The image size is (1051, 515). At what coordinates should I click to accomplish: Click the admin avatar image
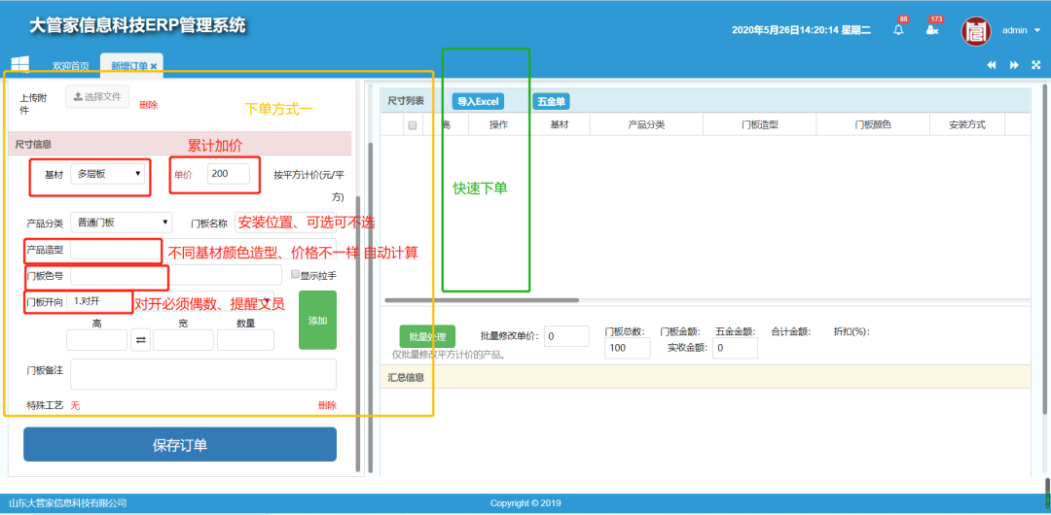[x=976, y=30]
